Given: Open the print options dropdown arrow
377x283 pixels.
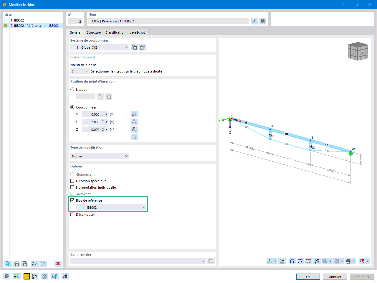Looking at the screenshot, I should (x=354, y=261).
